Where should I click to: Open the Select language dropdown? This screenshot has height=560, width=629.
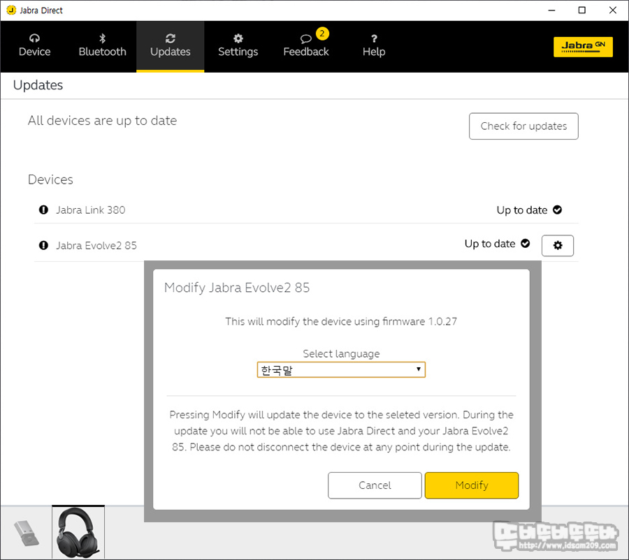pyautogui.click(x=341, y=369)
